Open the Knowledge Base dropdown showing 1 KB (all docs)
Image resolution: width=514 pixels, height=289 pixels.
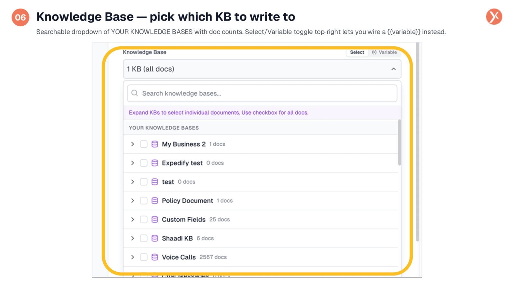[x=262, y=69]
